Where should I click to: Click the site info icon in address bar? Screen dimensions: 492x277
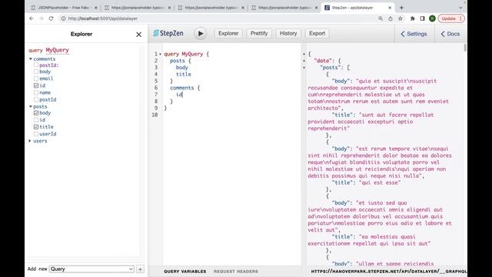point(63,18)
